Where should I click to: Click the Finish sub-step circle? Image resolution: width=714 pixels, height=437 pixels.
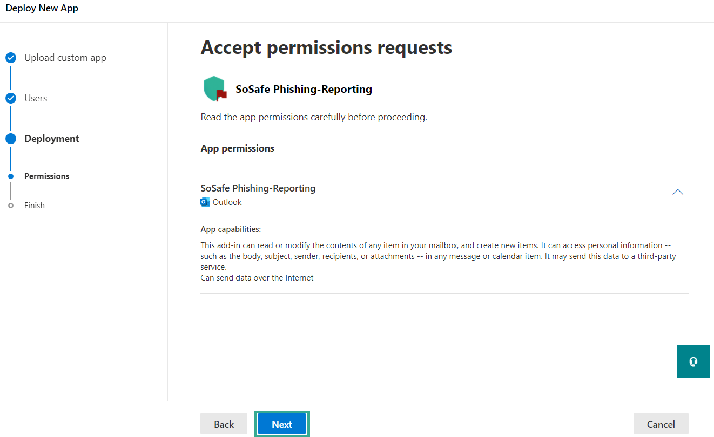pyautogui.click(x=11, y=206)
